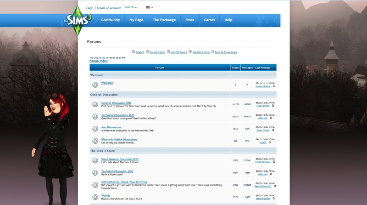The height and width of the screenshot is (205, 367).
Task: Open iPhone & Mobile Discussions forum
Action: point(119,140)
